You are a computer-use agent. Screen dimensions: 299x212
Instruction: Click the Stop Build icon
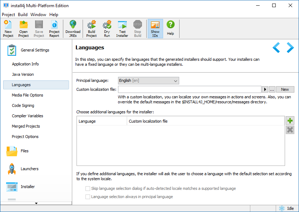[x=138, y=24]
